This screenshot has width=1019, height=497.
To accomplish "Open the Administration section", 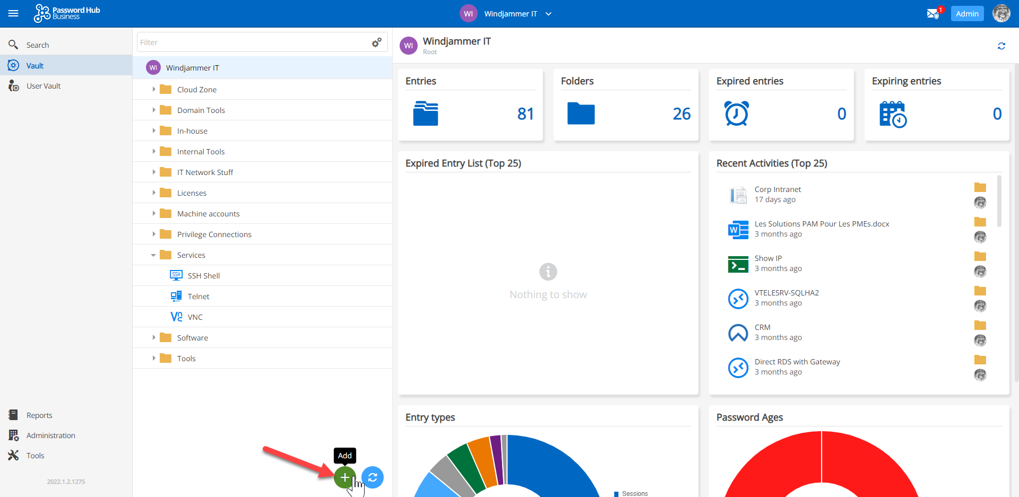I will 50,435.
